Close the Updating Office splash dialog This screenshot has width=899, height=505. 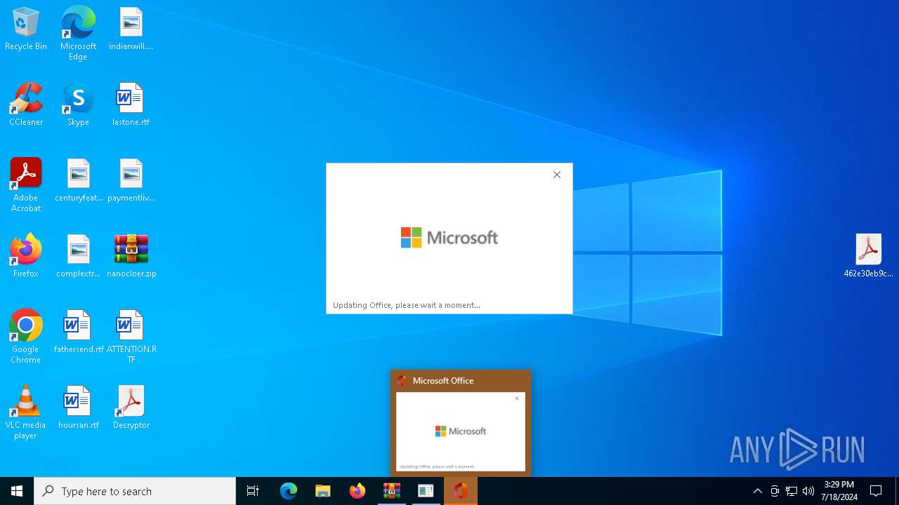click(557, 175)
